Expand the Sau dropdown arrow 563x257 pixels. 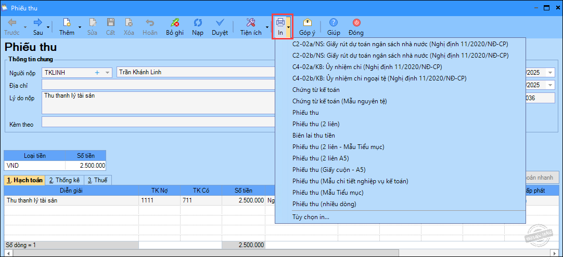[x=48, y=27]
